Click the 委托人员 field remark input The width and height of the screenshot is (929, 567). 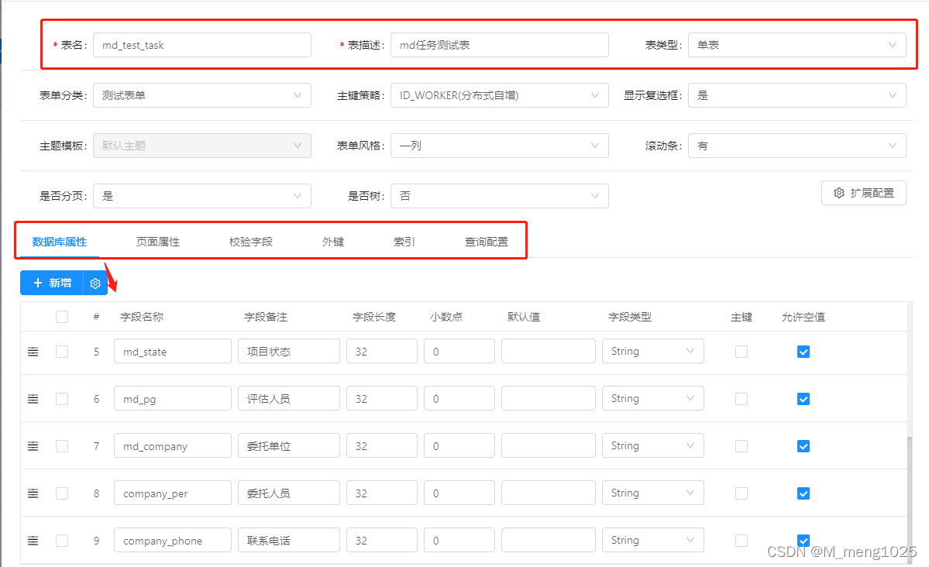tap(289, 493)
